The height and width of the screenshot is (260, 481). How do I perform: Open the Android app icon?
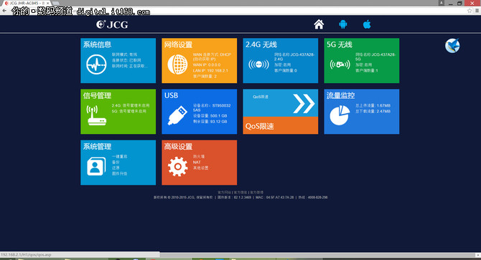(343, 24)
